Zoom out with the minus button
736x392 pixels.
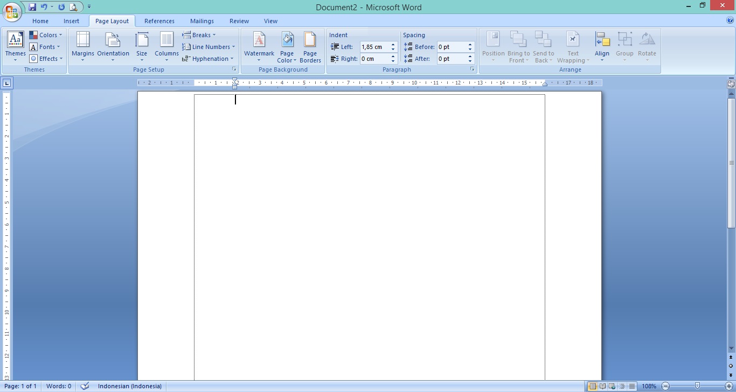click(665, 386)
